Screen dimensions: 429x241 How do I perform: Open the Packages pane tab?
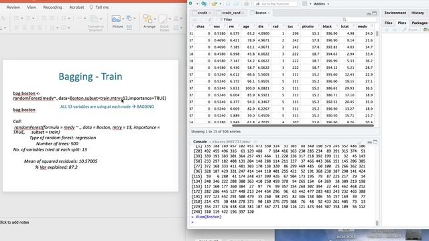click(420, 23)
